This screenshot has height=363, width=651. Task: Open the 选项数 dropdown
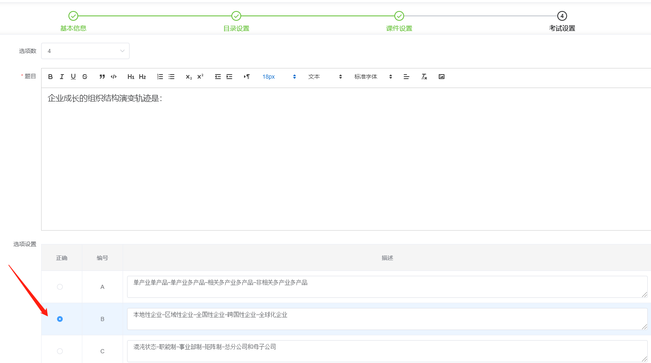[85, 51]
